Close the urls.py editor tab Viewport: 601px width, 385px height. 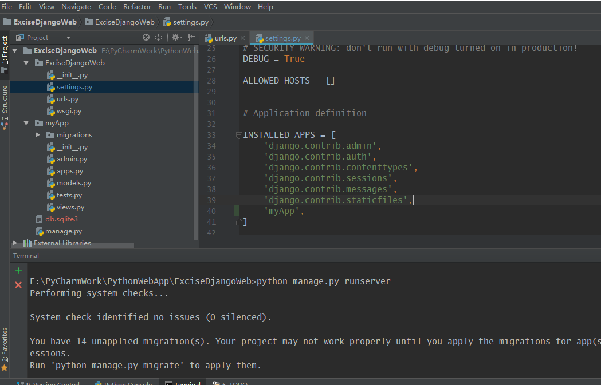[242, 38]
